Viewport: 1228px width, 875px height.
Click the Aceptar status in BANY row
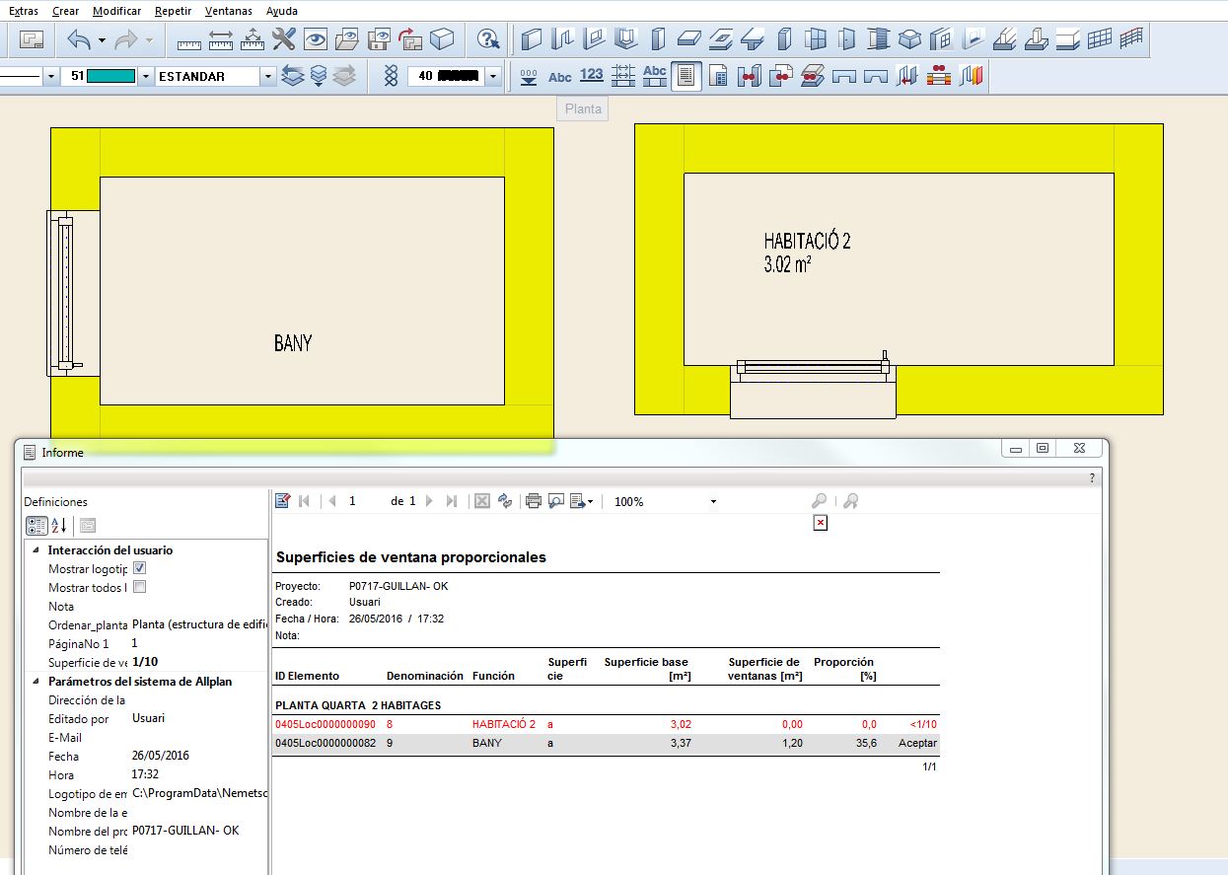pyautogui.click(x=917, y=743)
